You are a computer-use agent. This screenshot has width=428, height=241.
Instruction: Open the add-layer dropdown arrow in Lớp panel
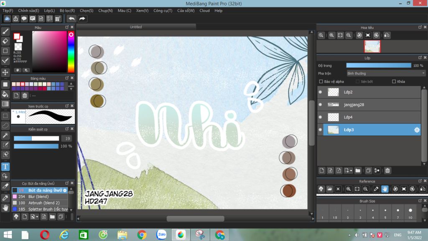pos(351,171)
